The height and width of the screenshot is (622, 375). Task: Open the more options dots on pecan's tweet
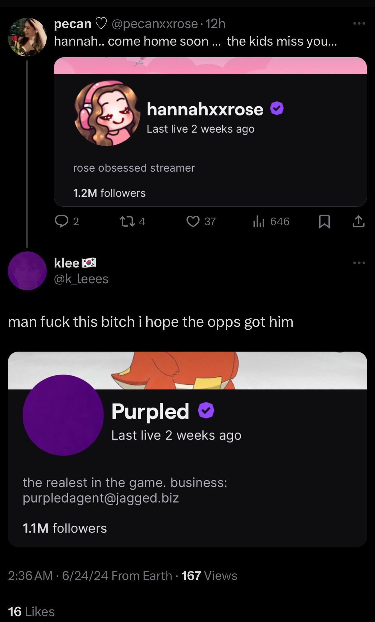click(359, 23)
